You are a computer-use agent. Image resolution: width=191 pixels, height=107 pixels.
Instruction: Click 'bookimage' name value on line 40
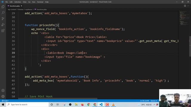click(x=93, y=57)
